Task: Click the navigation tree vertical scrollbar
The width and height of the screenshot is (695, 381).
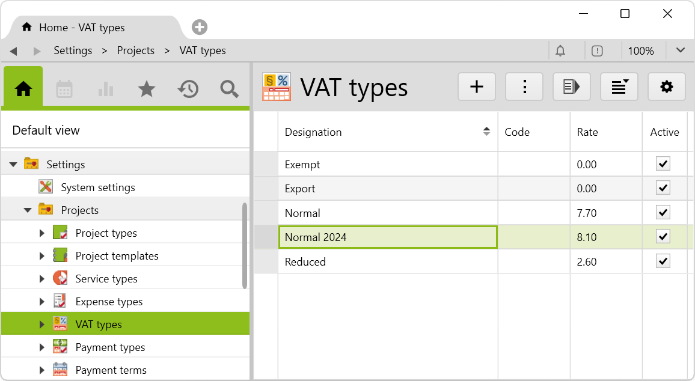Action: click(245, 246)
